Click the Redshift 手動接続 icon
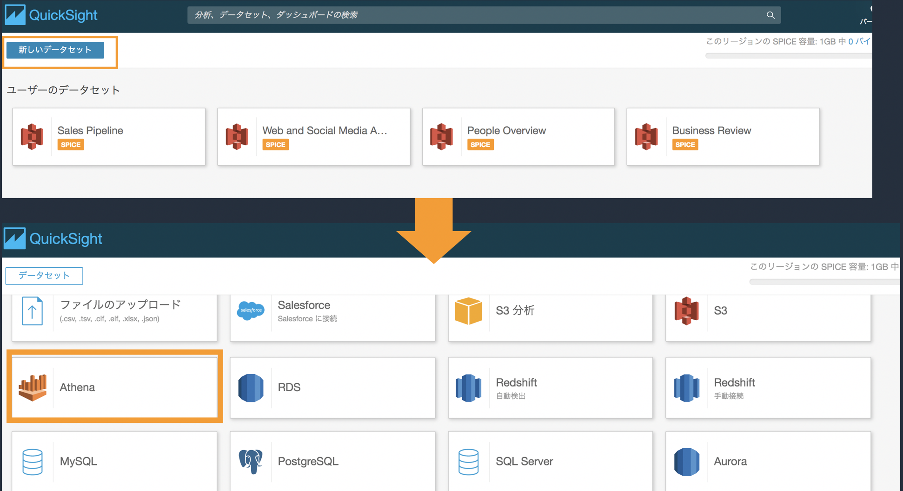The width and height of the screenshot is (903, 491). [687, 388]
